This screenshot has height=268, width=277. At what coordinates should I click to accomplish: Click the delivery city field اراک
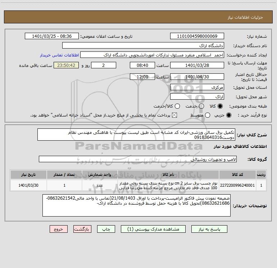[197, 96]
